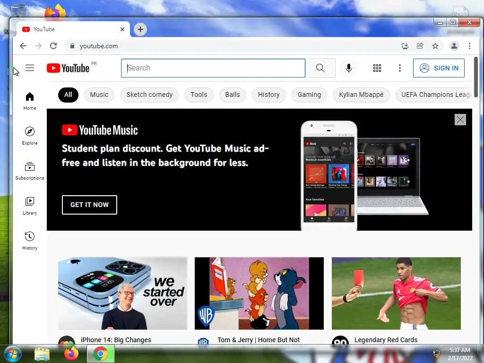
Task: Activate voice search microphone
Action: point(349,68)
